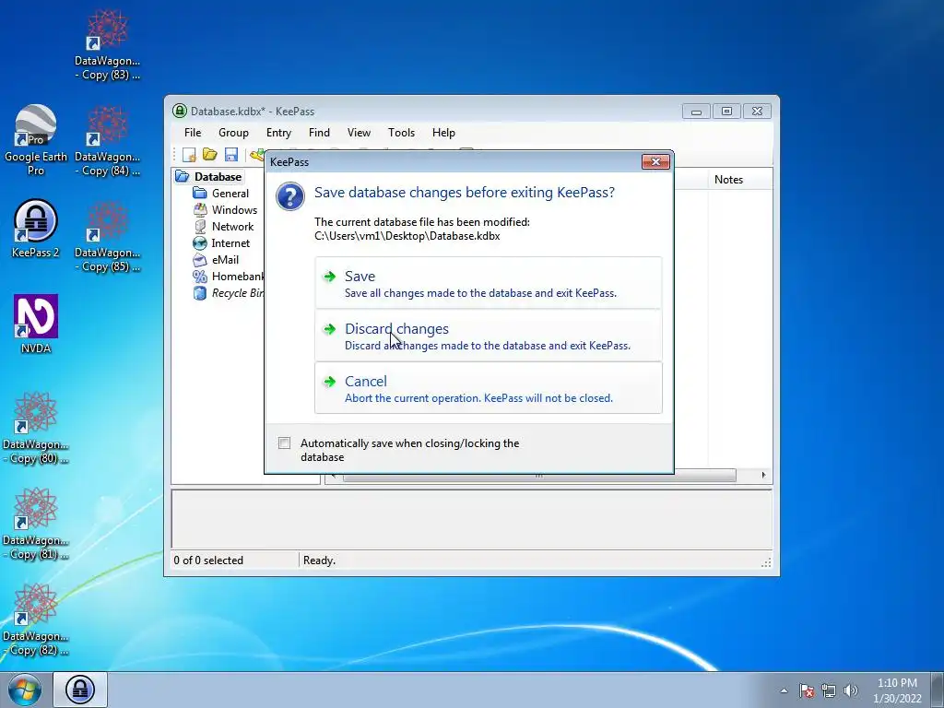Click the scrollbar right arrow in entry list
The height and width of the screenshot is (708, 944).
tap(763, 475)
